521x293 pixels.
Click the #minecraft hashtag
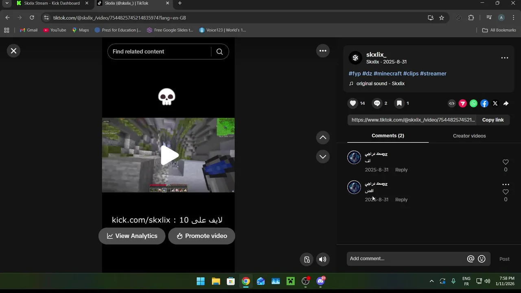tap(387, 74)
